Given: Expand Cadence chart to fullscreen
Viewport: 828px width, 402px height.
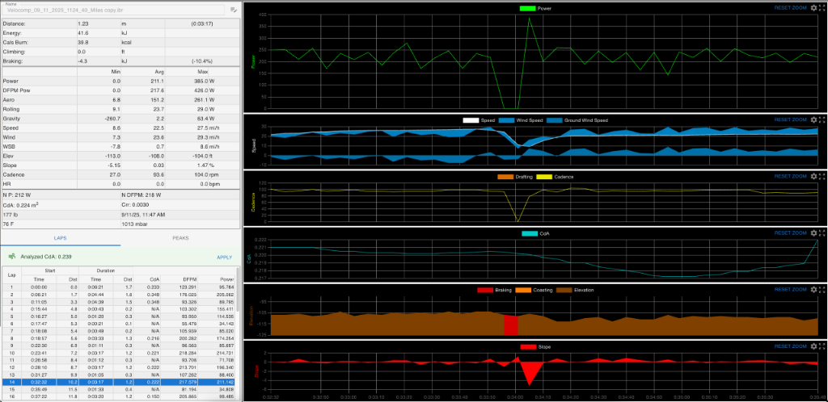Looking at the screenshot, I should [x=822, y=176].
